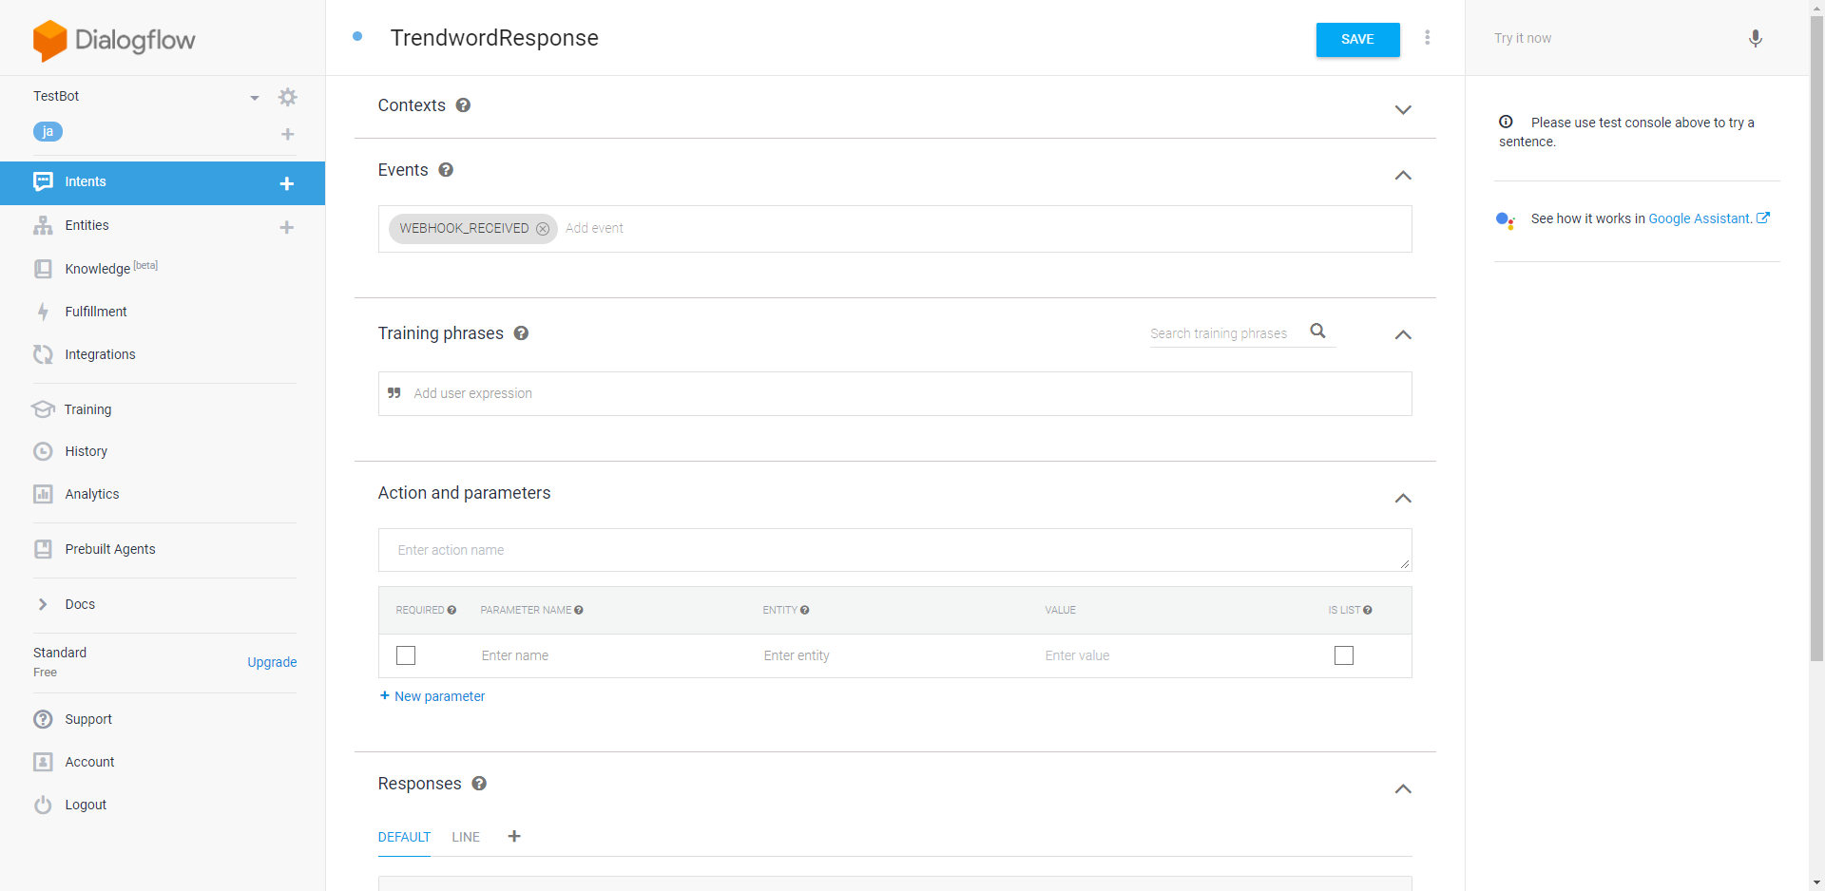Expand the Contexts section

click(x=1403, y=109)
